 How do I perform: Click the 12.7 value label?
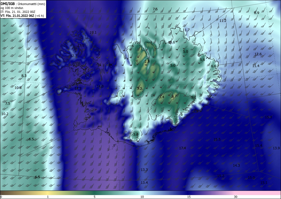coord(74,56)
